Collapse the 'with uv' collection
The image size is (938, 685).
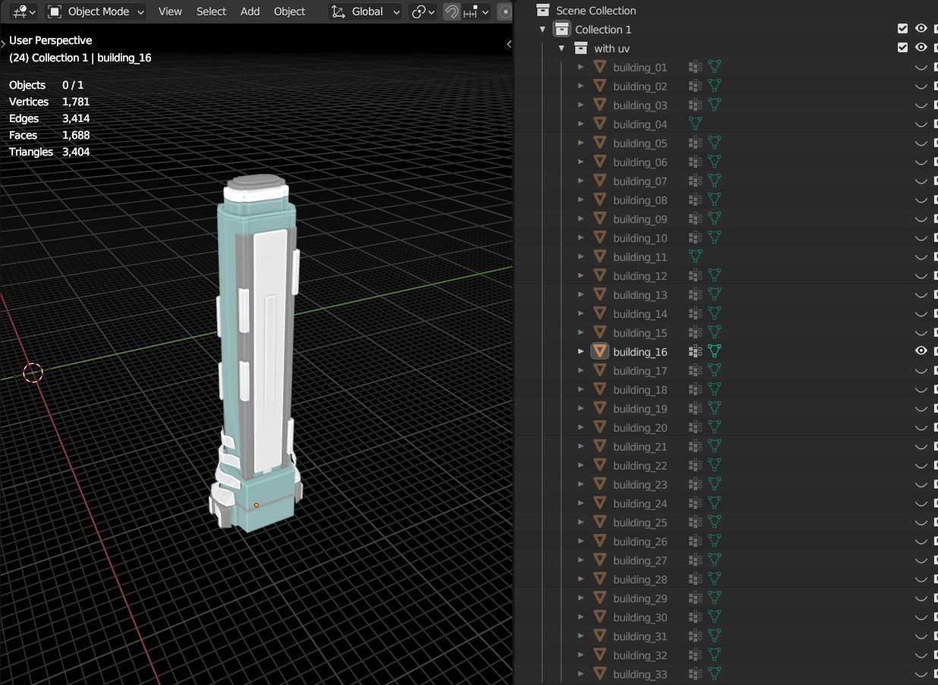[562, 48]
